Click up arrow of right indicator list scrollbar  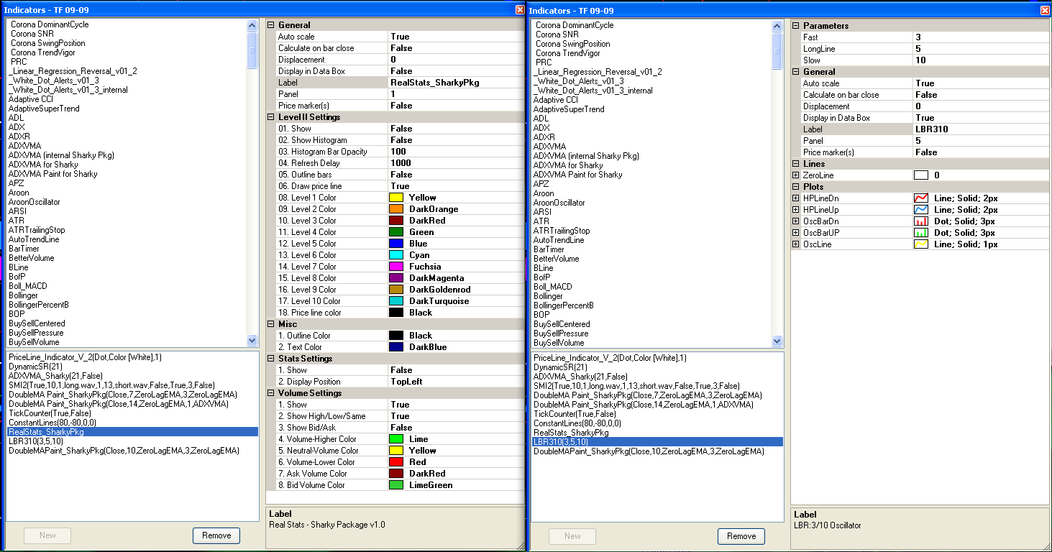pos(777,26)
